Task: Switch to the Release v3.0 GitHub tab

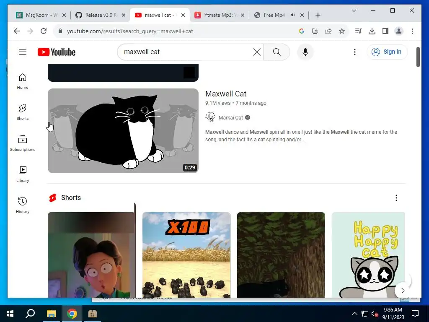Action: pyautogui.click(x=101, y=15)
